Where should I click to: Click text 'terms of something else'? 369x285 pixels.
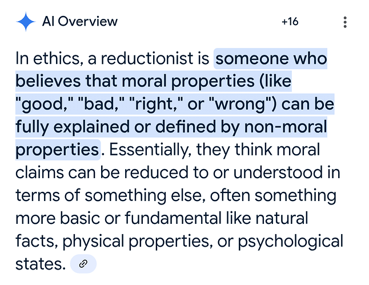(110, 195)
